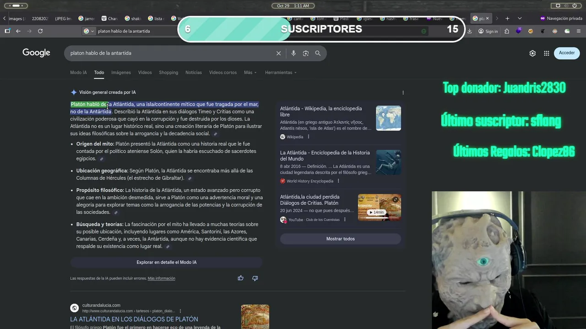Open source link after 'Ubicación geográfica' bullet
Image resolution: width=586 pixels, height=329 pixels.
(x=190, y=178)
